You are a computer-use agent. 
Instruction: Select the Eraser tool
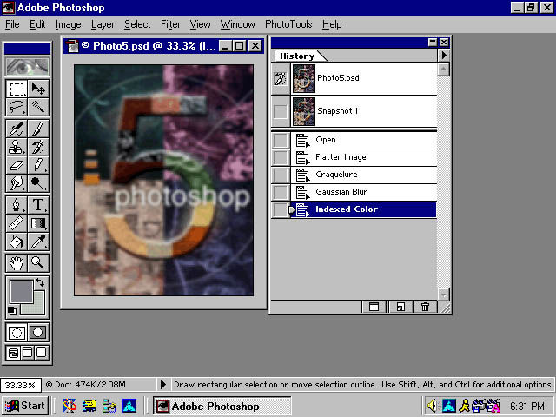pyautogui.click(x=17, y=165)
